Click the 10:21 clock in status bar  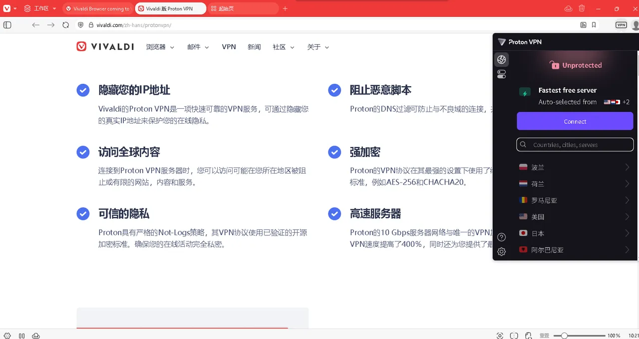tap(634, 336)
